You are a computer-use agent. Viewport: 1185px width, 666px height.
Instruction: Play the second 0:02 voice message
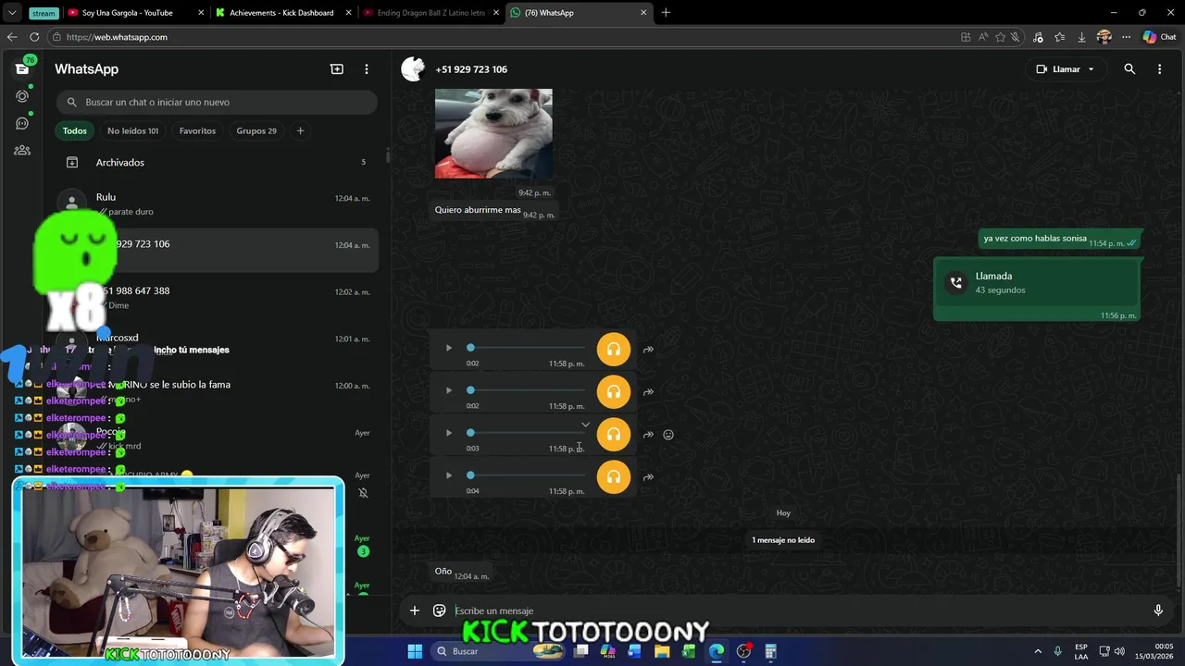(x=449, y=390)
